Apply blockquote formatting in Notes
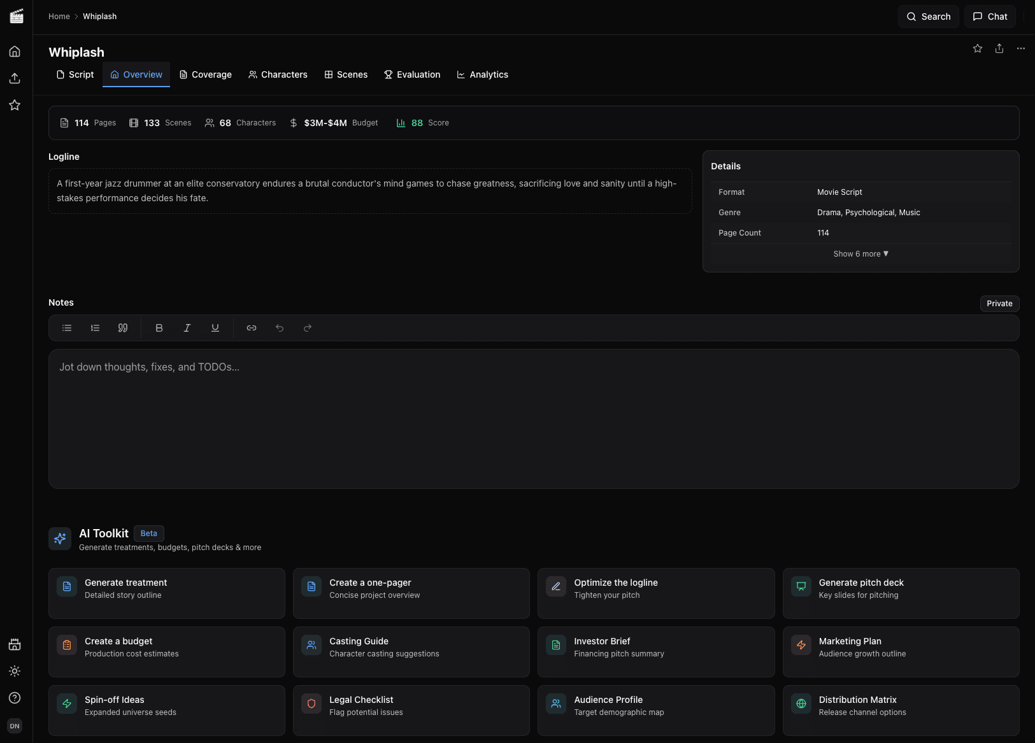The height and width of the screenshot is (743, 1035). [122, 328]
